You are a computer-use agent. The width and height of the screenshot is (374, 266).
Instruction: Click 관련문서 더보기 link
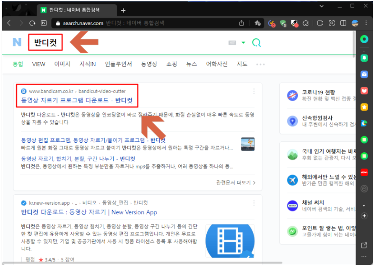pos(236,183)
